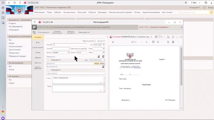Click the first file toolbar icon after template dropdown
Screen dimensions: 214x120
click(x=156, y=37)
